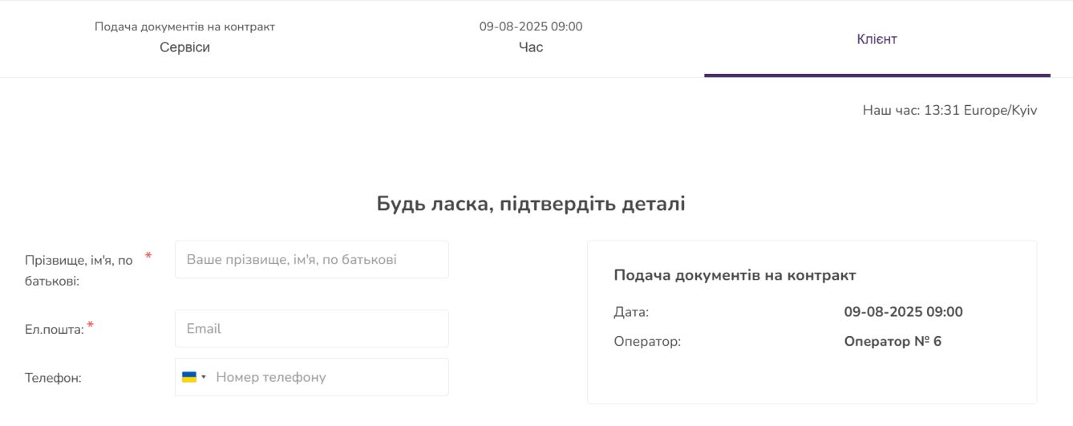Screen dimensions: 1073x426
Task: Open the country code dropdown arrow
Action: click(x=204, y=377)
